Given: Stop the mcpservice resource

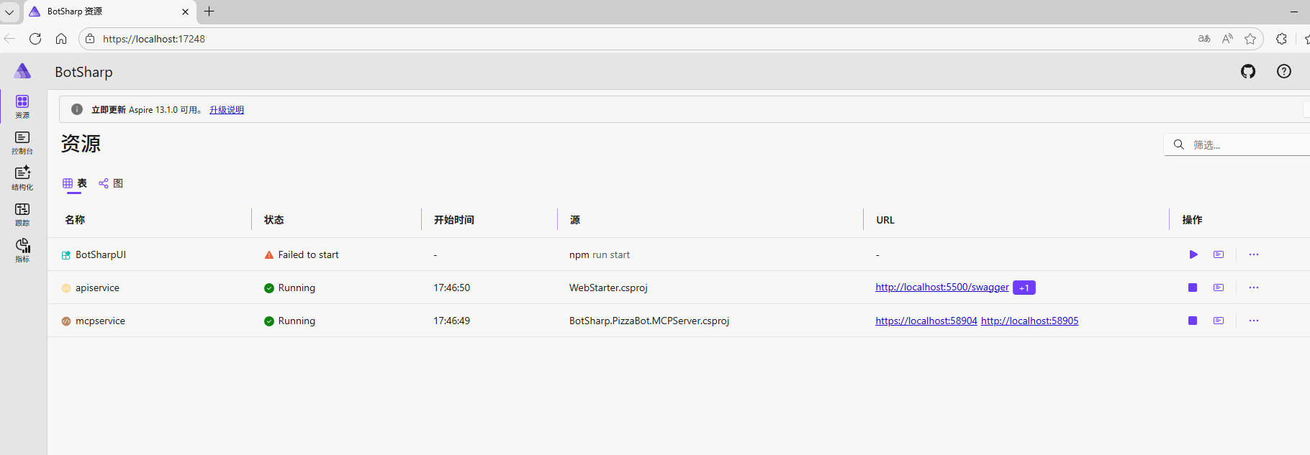Looking at the screenshot, I should point(1193,321).
